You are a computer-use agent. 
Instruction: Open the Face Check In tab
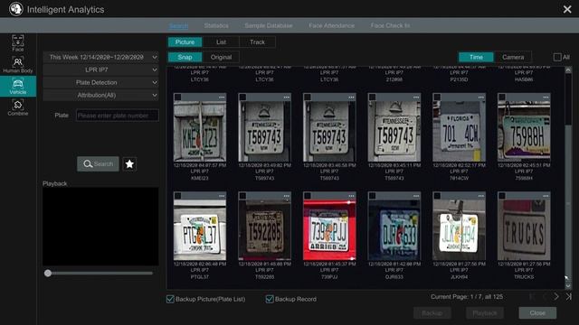point(390,26)
